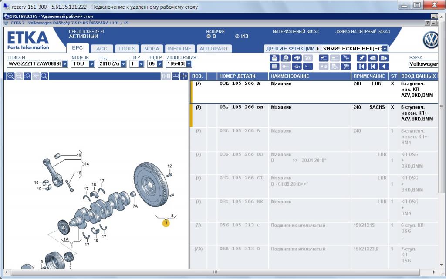Click the zoom area magnifier icon
446x279 pixels.
click(x=27, y=76)
